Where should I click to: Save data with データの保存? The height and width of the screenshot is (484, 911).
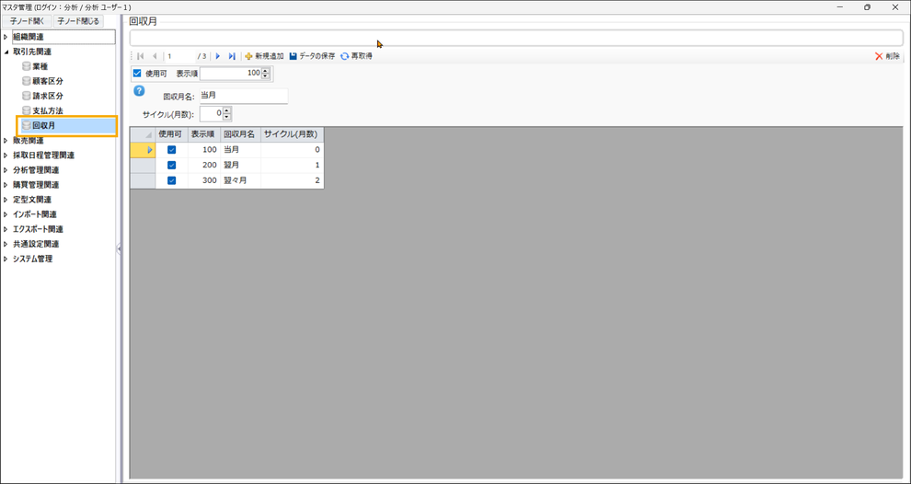click(313, 56)
